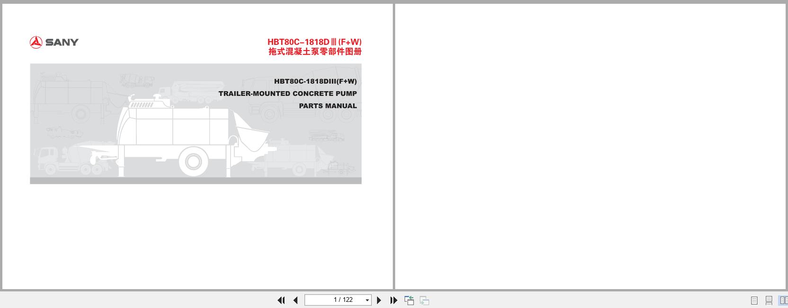Go forward to next view
This screenshot has width=788, height=308.
pos(425,300)
